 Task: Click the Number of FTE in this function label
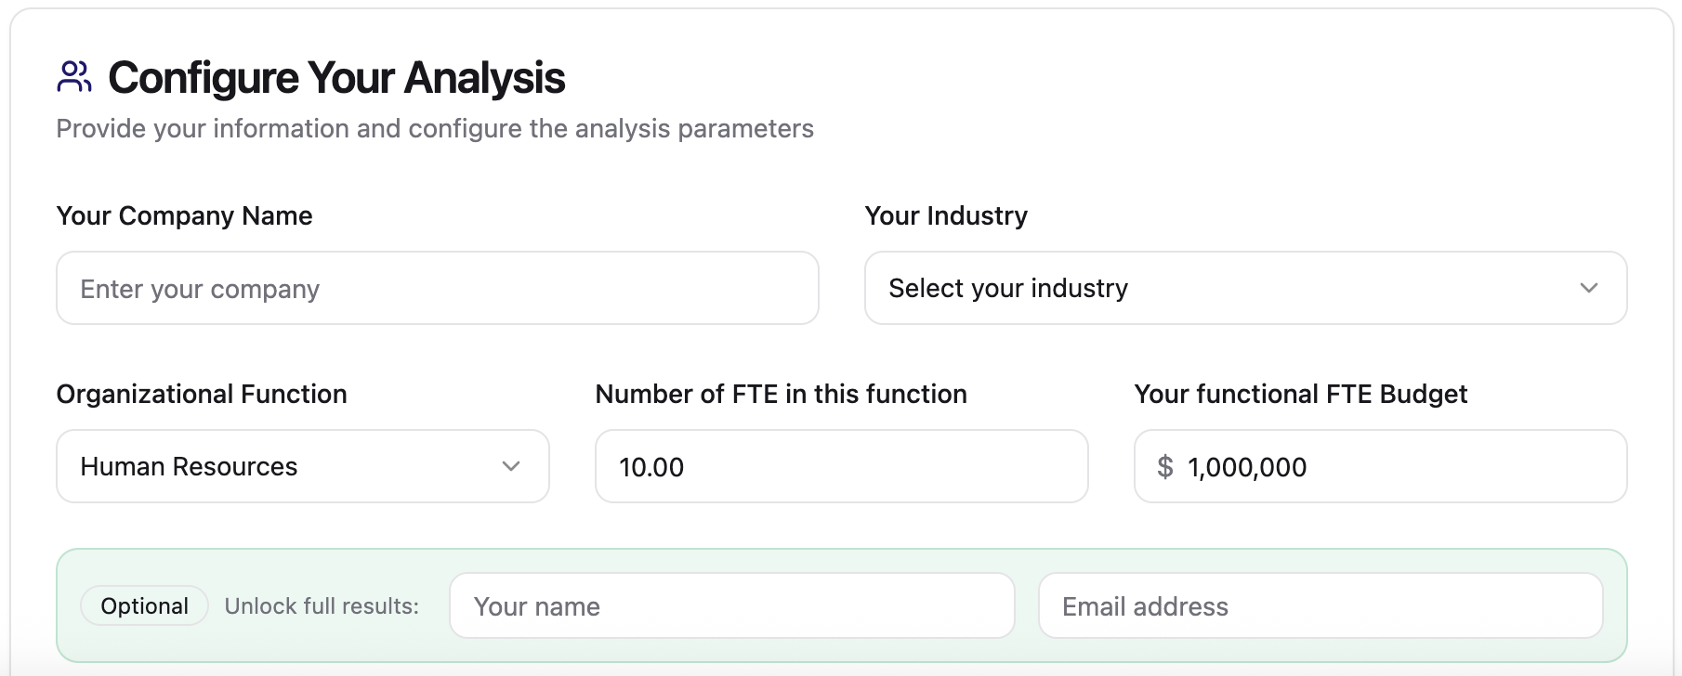point(781,394)
